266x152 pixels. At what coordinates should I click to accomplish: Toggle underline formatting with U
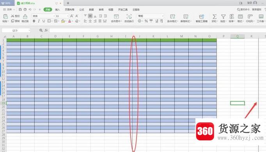coord(44,21)
